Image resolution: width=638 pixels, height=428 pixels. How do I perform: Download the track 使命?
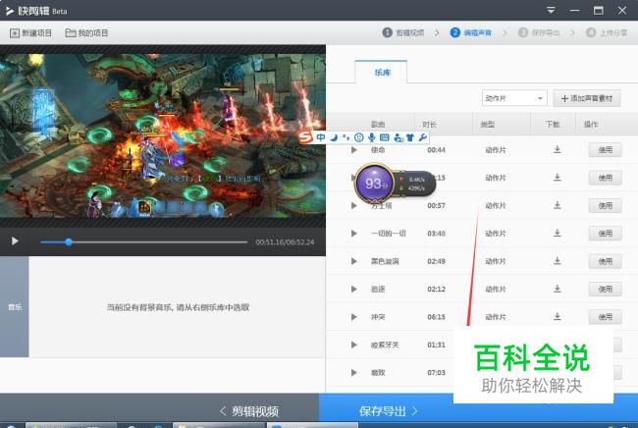[x=558, y=150]
